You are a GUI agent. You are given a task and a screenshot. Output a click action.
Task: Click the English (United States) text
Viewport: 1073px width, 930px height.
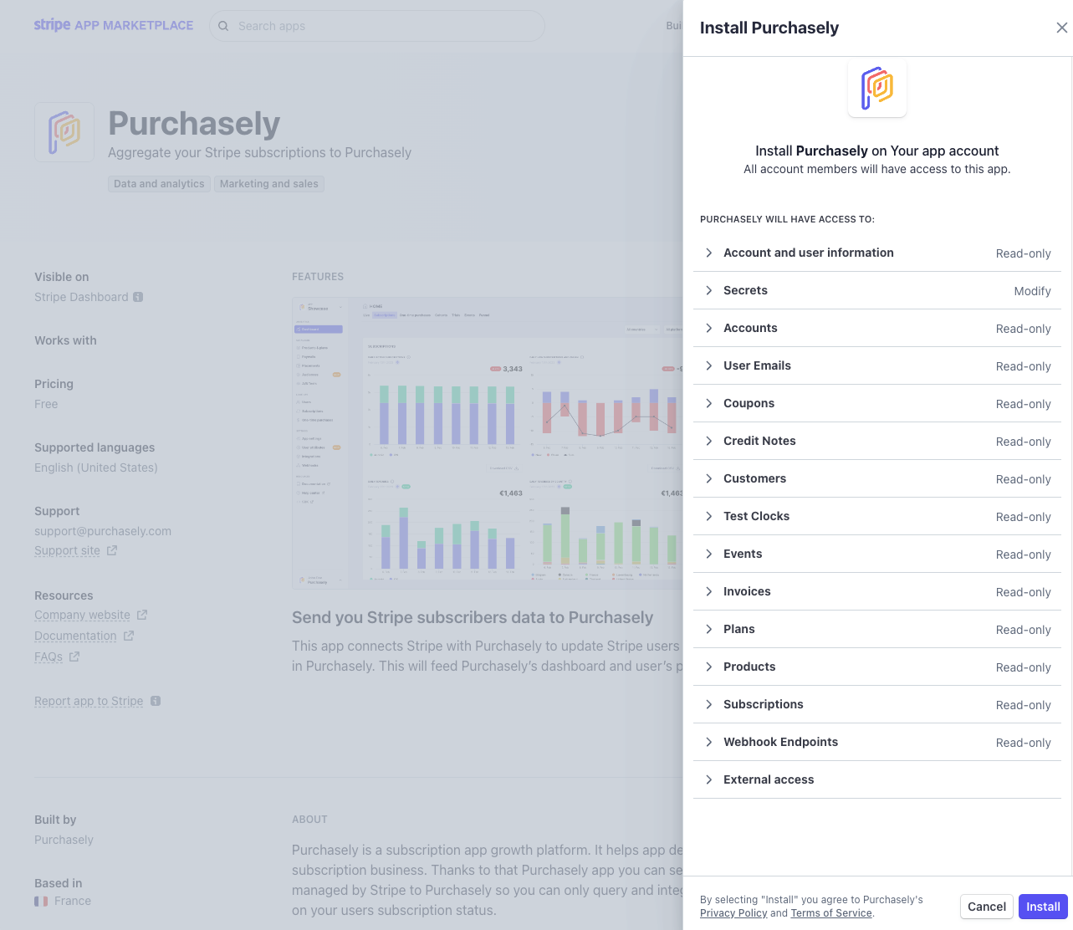click(x=96, y=468)
